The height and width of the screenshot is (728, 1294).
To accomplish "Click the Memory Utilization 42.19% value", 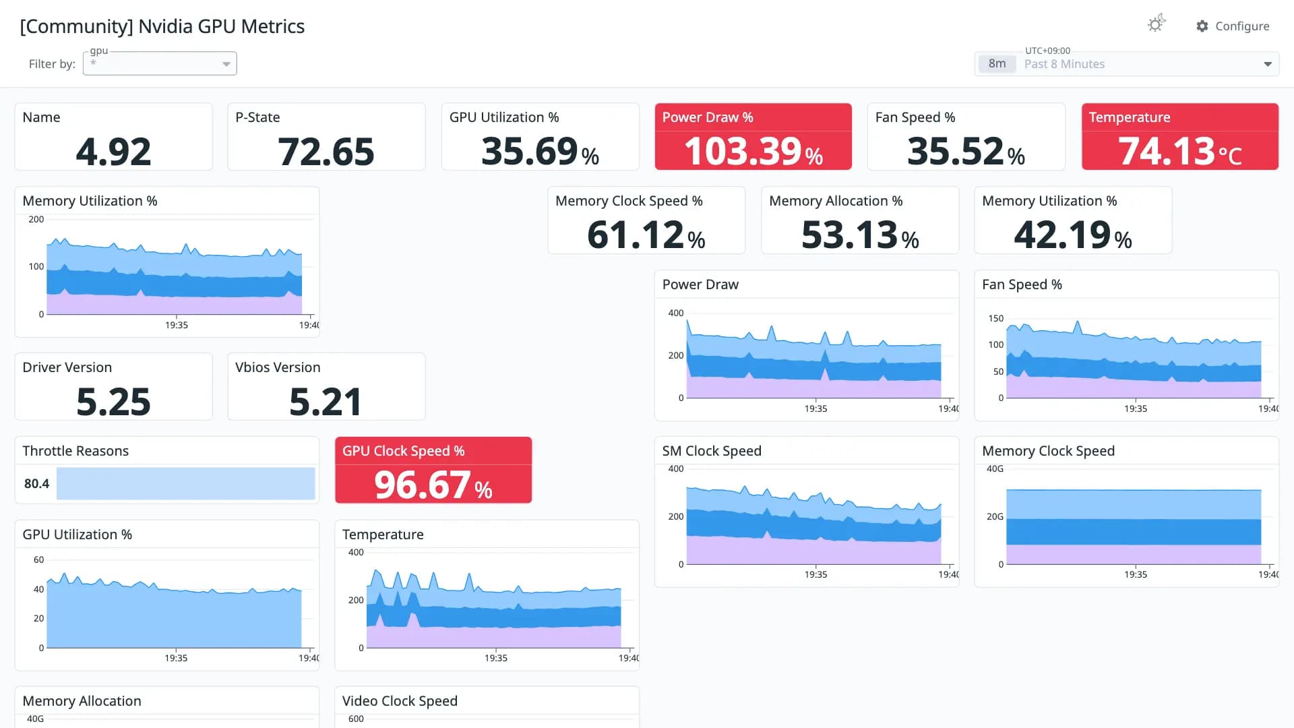I will (x=1073, y=235).
